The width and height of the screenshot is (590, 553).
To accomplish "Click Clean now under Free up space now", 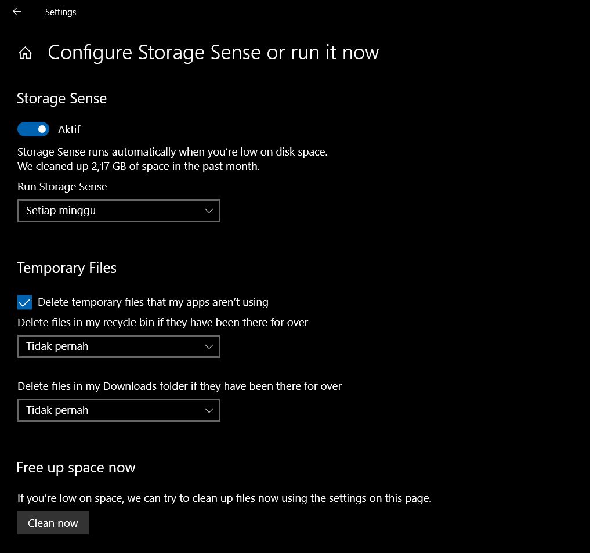I will pos(53,522).
